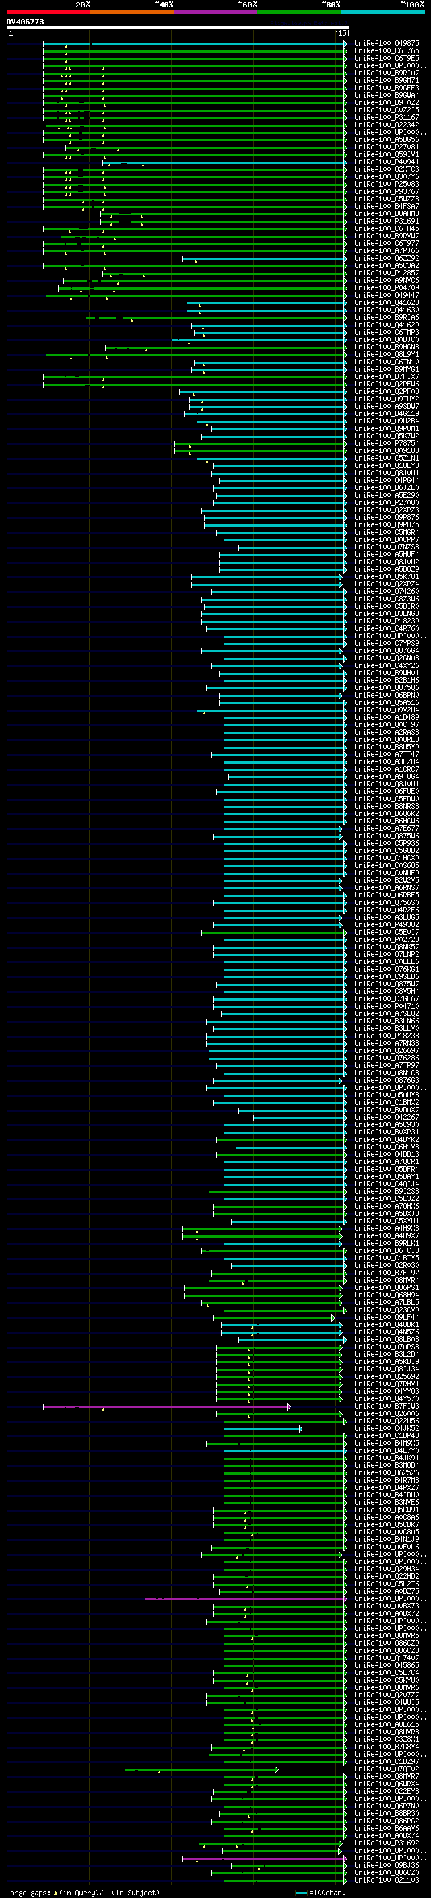The image size is (431, 1898).
Task: Click the purple alignment bar for B7FIW3
Action: [166, 1406]
